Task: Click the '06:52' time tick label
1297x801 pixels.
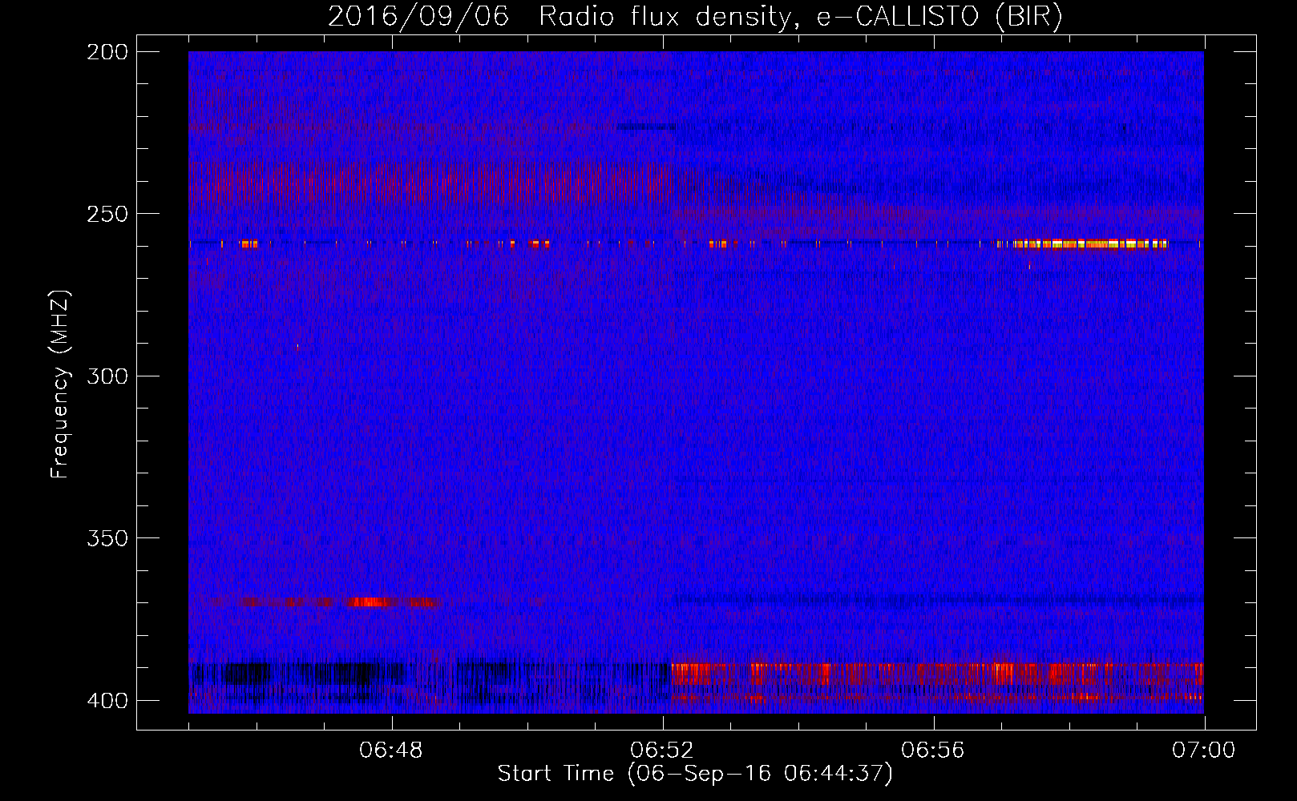Action: point(662,751)
